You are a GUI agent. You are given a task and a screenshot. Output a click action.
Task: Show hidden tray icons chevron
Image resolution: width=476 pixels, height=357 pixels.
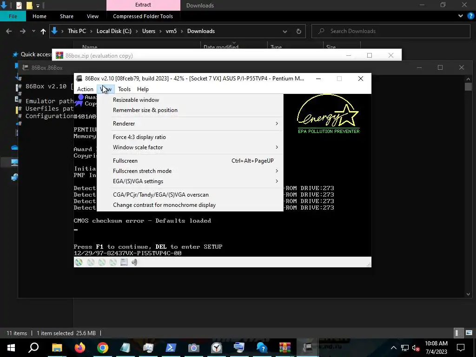(393, 348)
